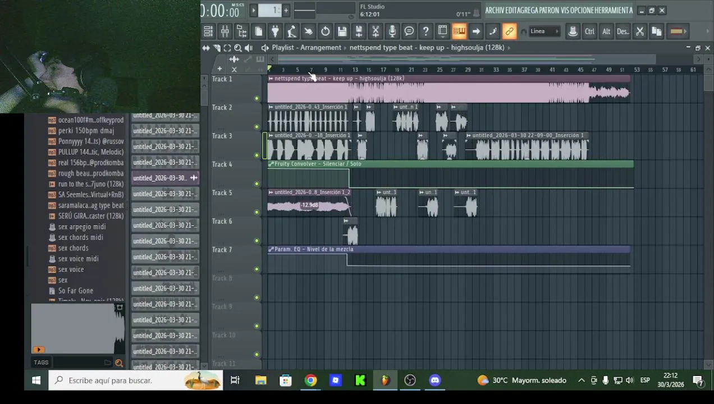Mute Track 5 with green dot
Screen dimensions: 714x404
point(257,212)
